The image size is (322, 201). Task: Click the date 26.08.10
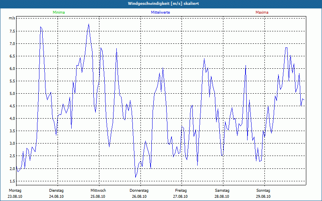click(x=139, y=197)
